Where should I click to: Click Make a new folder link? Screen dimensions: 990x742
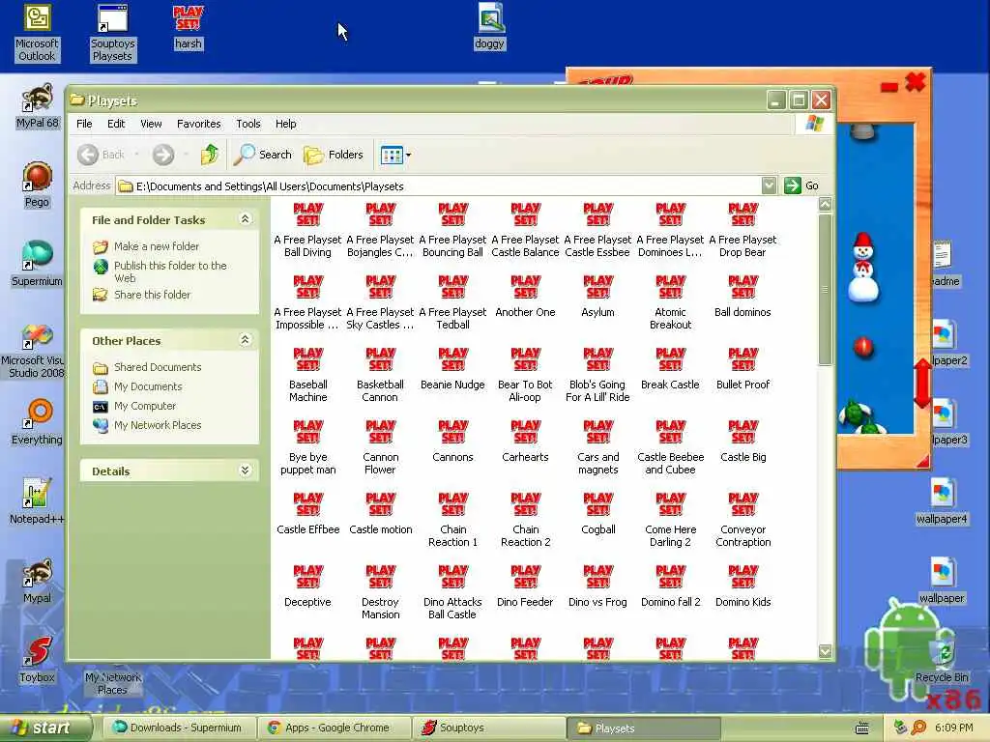[157, 246]
